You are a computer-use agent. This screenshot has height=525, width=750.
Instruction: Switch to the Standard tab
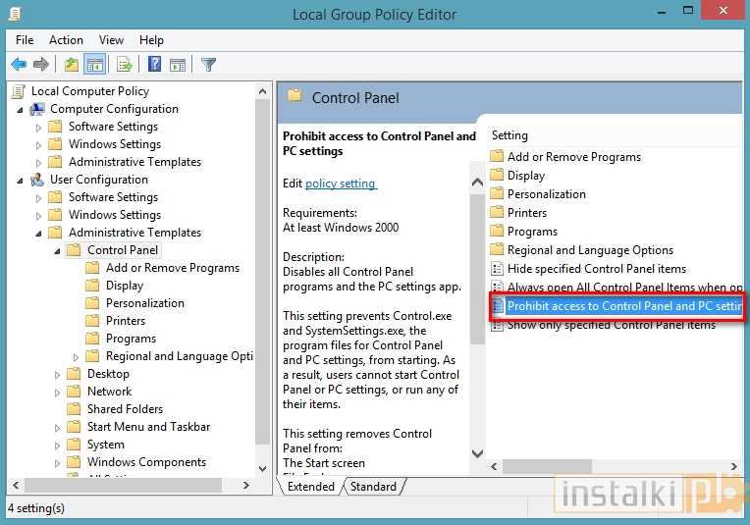[x=373, y=487]
